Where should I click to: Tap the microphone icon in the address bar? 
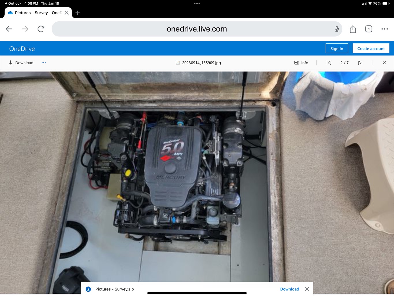click(x=337, y=29)
